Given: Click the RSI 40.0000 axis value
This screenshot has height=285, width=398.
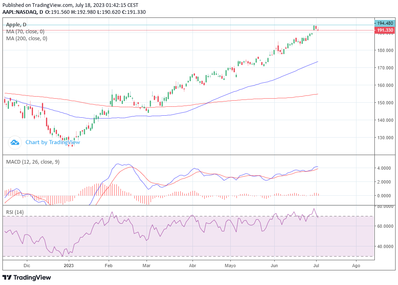Looking at the screenshot, I should point(385,246).
